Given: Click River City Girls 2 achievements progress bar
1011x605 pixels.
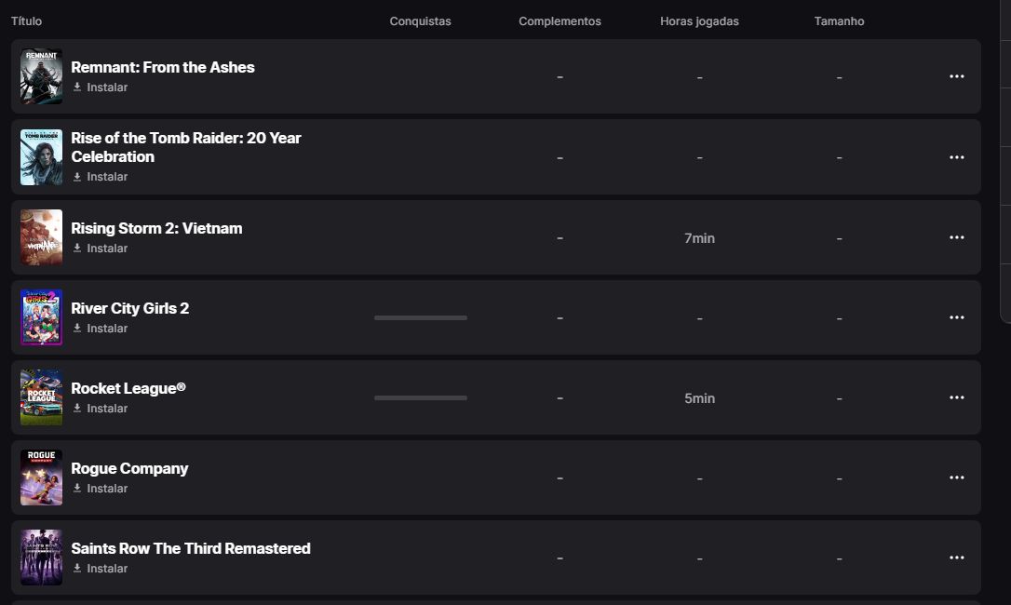Looking at the screenshot, I should tap(421, 318).
